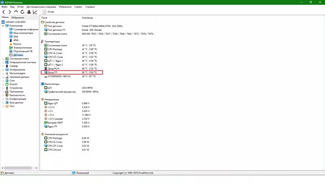Viewport: 325px width, 183px height.
Task: Select the CPU Uncore power row
Action: [67, 150]
